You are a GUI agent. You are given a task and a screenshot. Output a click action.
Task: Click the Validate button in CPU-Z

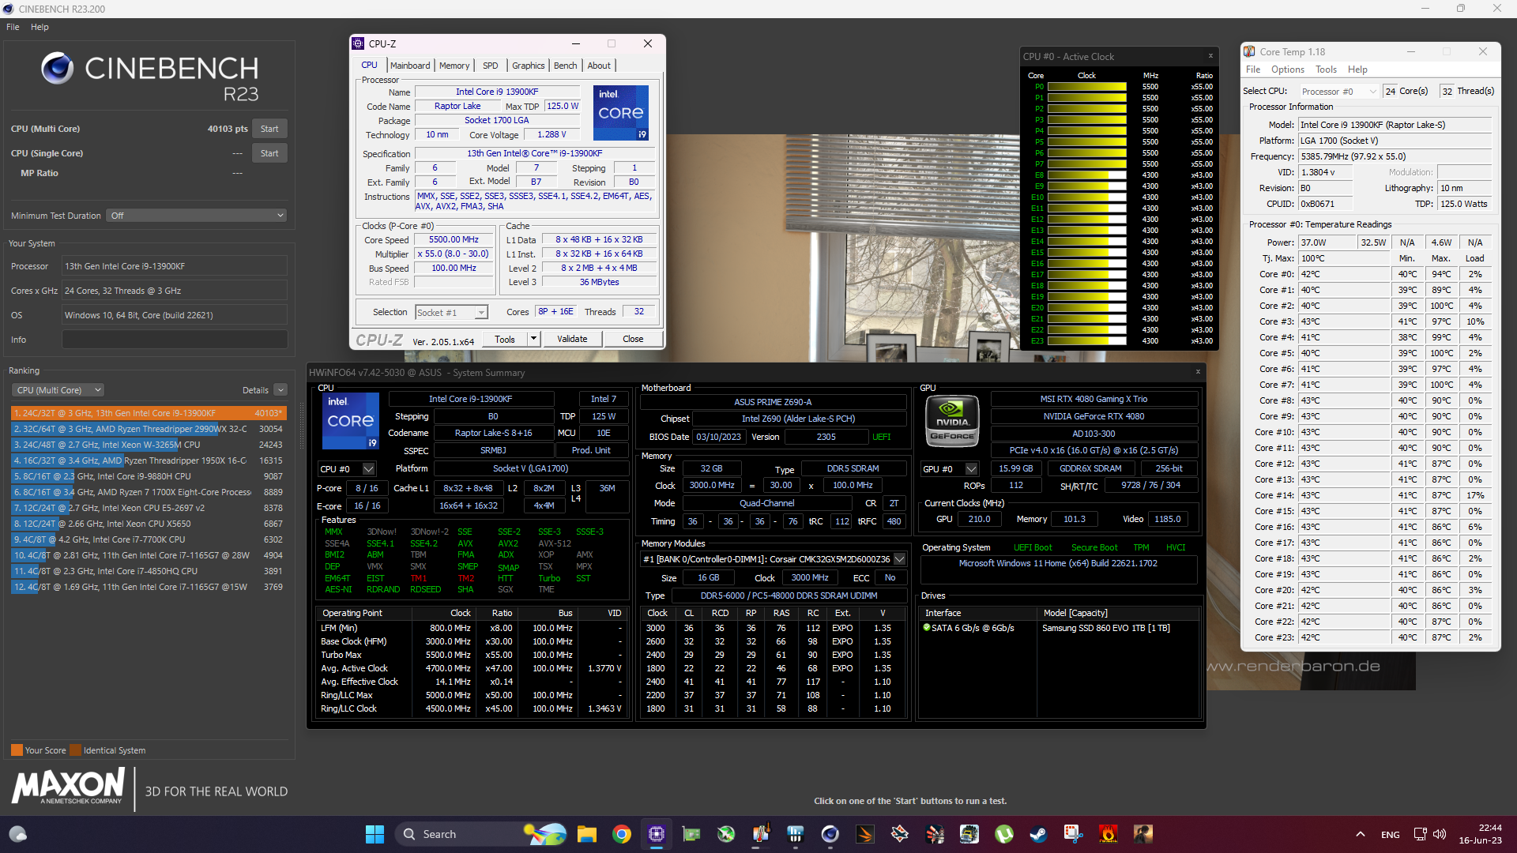coord(572,339)
